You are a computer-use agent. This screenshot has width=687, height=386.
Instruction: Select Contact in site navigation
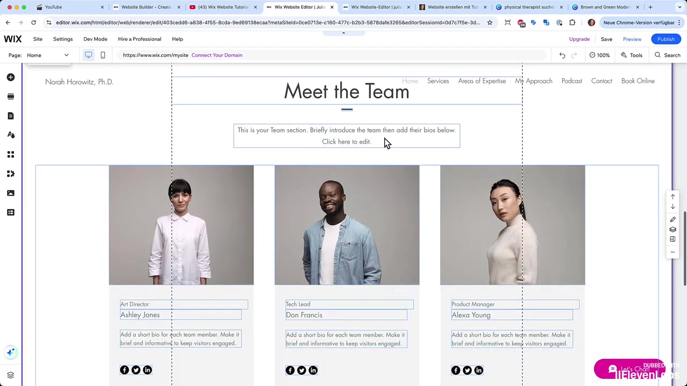[x=602, y=81]
